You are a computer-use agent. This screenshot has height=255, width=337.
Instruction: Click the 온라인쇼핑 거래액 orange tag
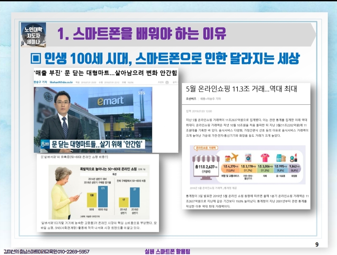(x=206, y=148)
